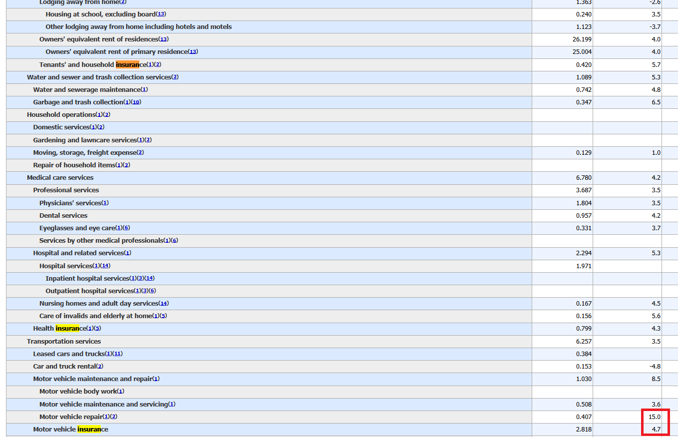Select the 'Medical care services' row label

coord(60,178)
